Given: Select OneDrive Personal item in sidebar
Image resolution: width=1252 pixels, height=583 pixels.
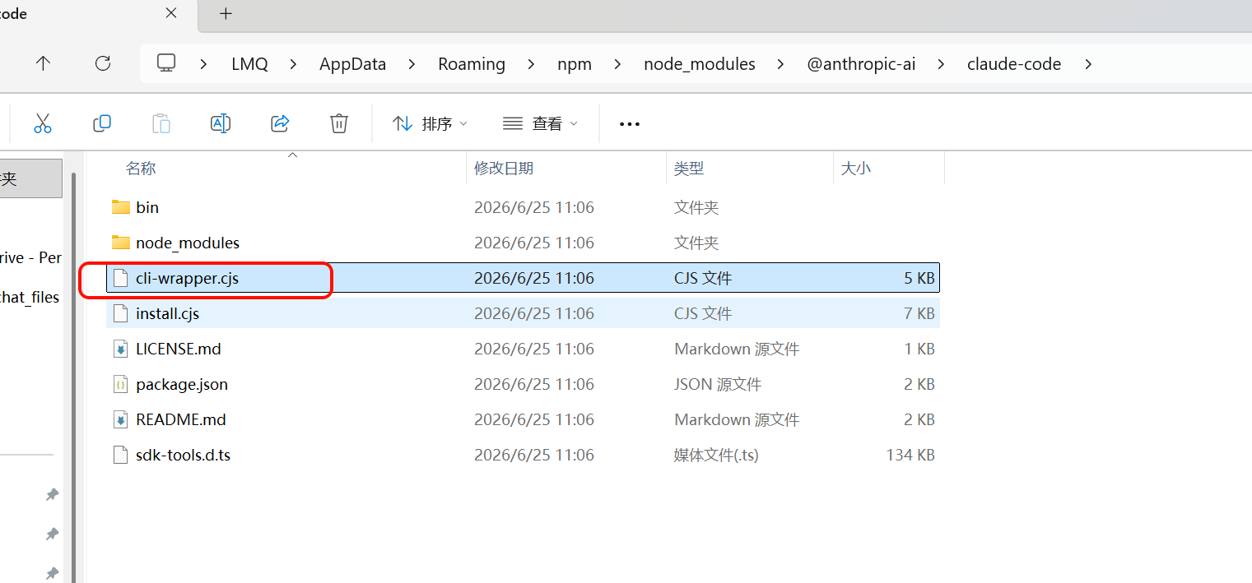Looking at the screenshot, I should pyautogui.click(x=30, y=257).
